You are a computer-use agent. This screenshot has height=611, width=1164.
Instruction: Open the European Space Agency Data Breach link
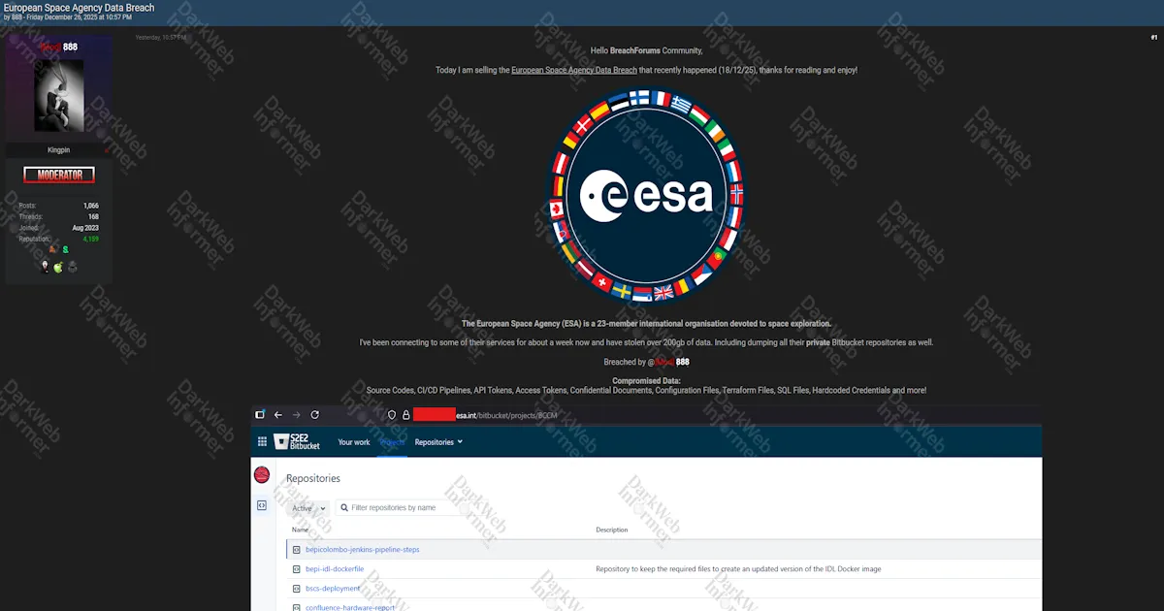(572, 69)
